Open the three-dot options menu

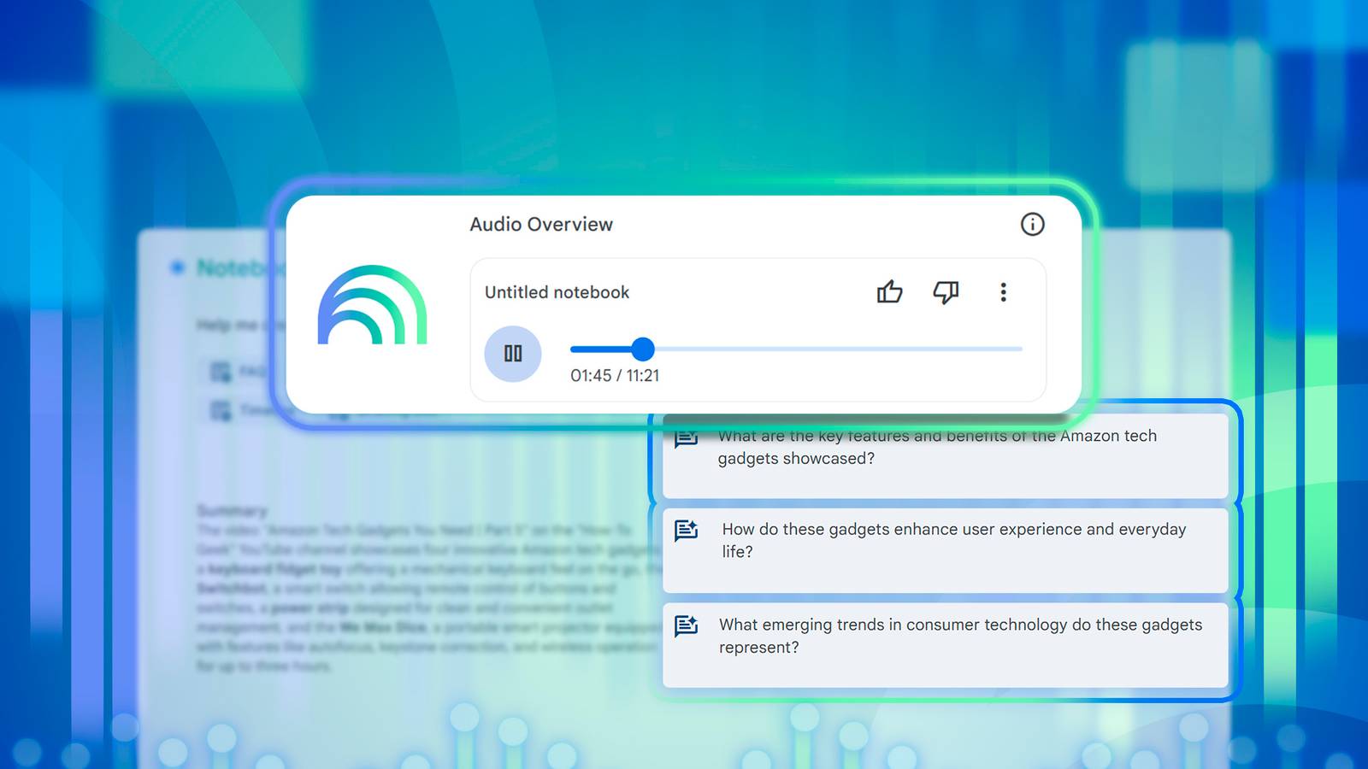1002,293
